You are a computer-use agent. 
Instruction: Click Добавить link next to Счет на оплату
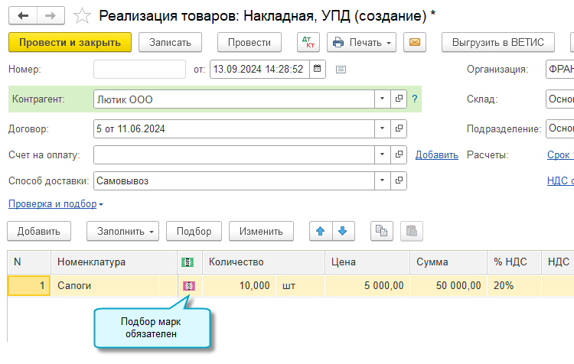(x=437, y=155)
